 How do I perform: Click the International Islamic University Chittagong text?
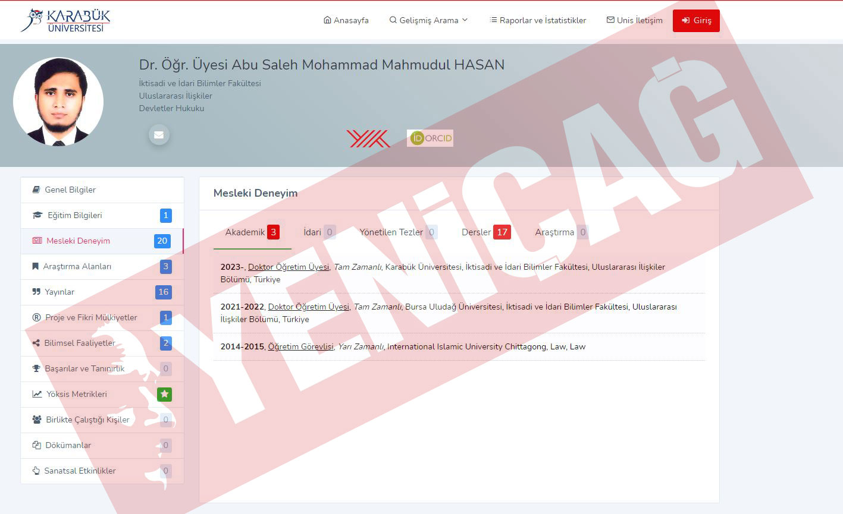click(467, 346)
